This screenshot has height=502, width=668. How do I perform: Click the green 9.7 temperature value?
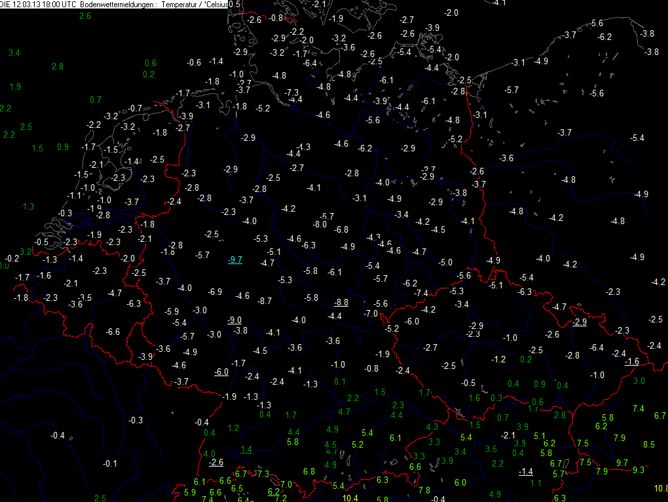[622, 463]
